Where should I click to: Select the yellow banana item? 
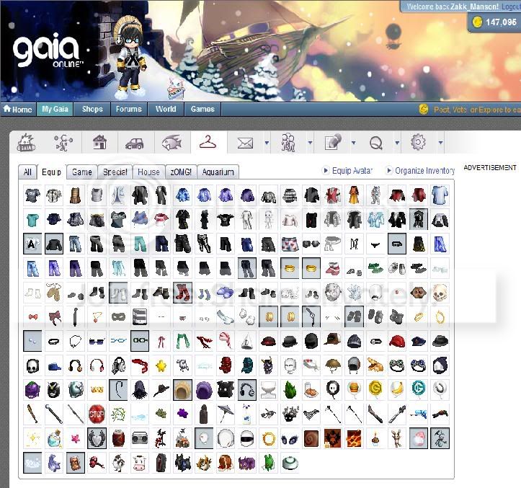click(397, 389)
